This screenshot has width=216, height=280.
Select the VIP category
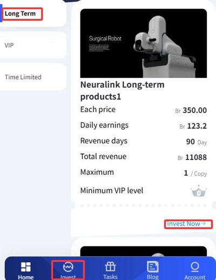coord(9,45)
